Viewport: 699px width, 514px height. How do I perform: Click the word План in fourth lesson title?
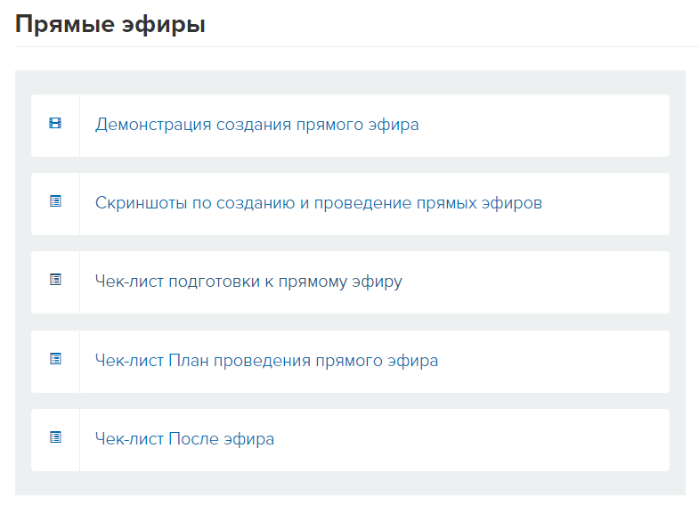(x=189, y=360)
